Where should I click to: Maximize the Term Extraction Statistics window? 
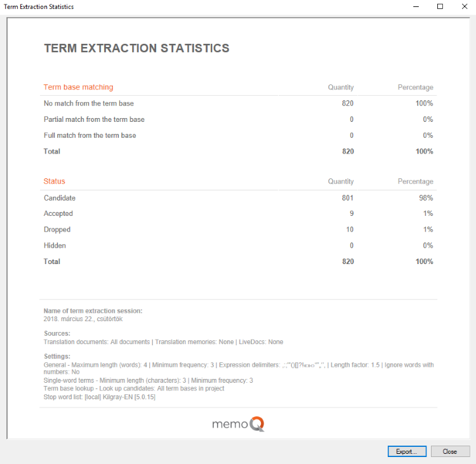(440, 7)
